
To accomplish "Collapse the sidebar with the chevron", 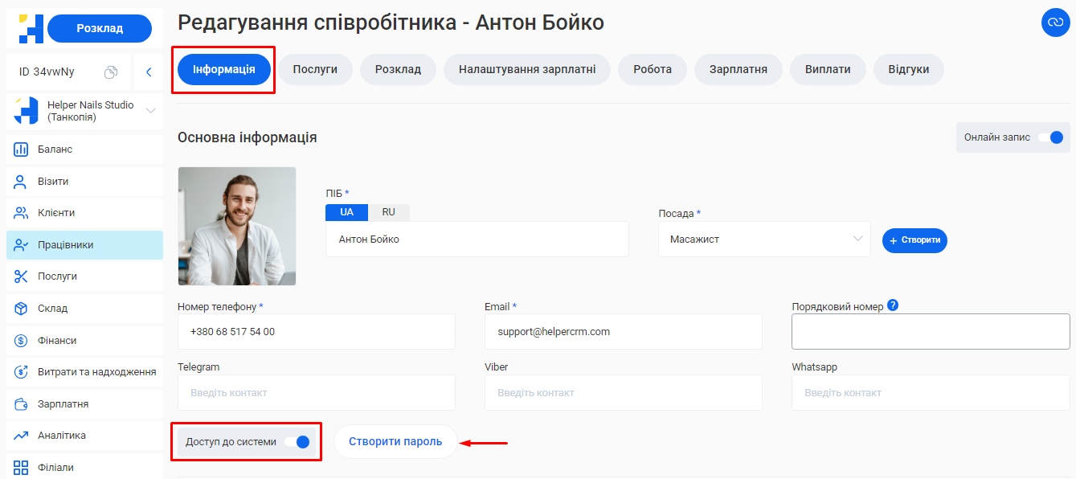I will 148,72.
